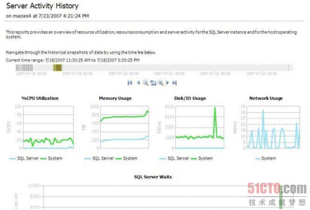Screen dimensions: 310x210
Task: Click the Server Activity History heading
Action: click(42, 6)
